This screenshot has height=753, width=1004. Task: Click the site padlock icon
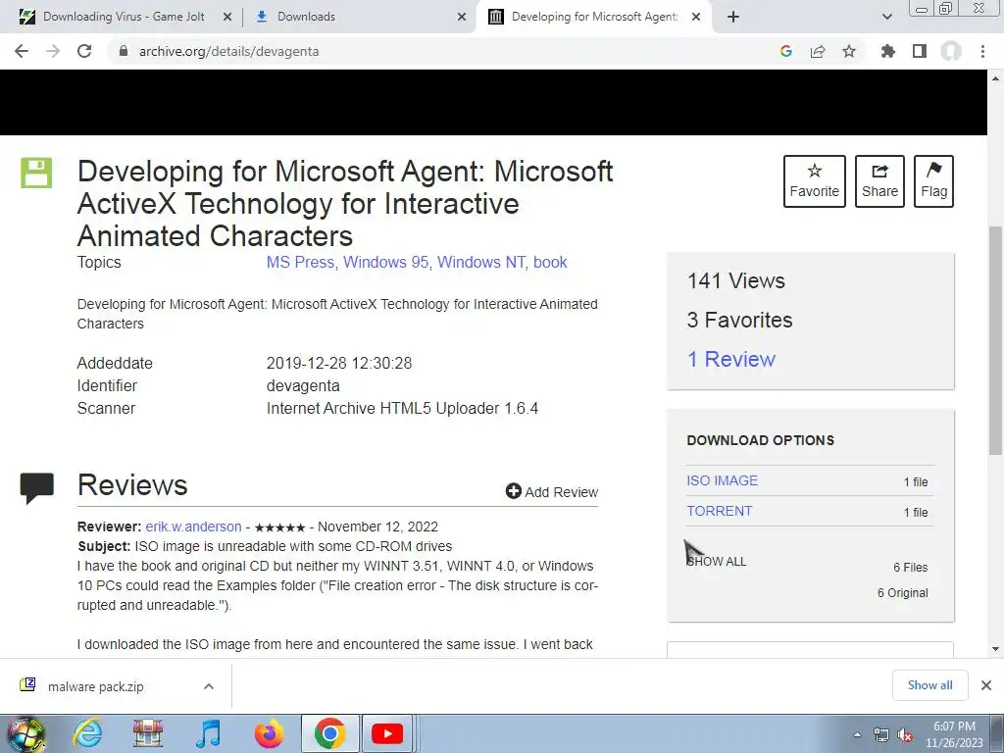pyautogui.click(x=124, y=51)
